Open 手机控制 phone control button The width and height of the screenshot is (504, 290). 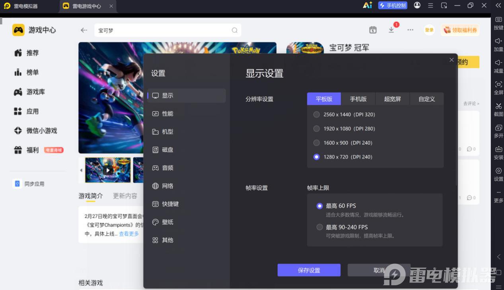tap(393, 6)
